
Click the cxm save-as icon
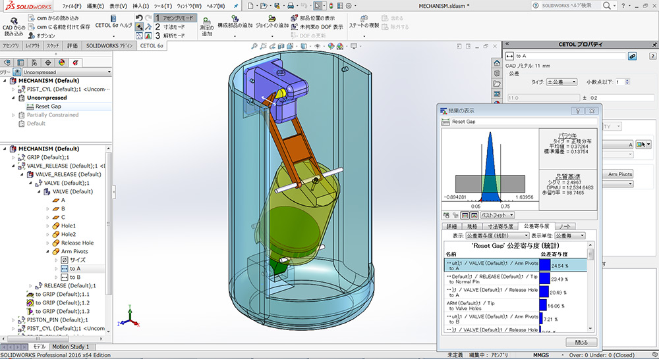(32, 27)
